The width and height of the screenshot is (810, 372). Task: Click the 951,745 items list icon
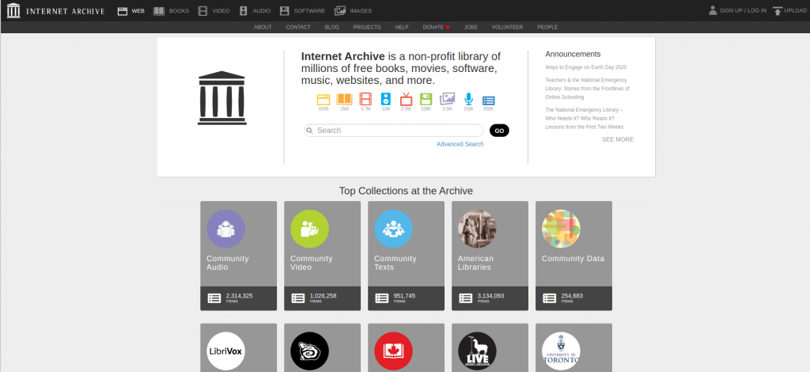coord(382,298)
